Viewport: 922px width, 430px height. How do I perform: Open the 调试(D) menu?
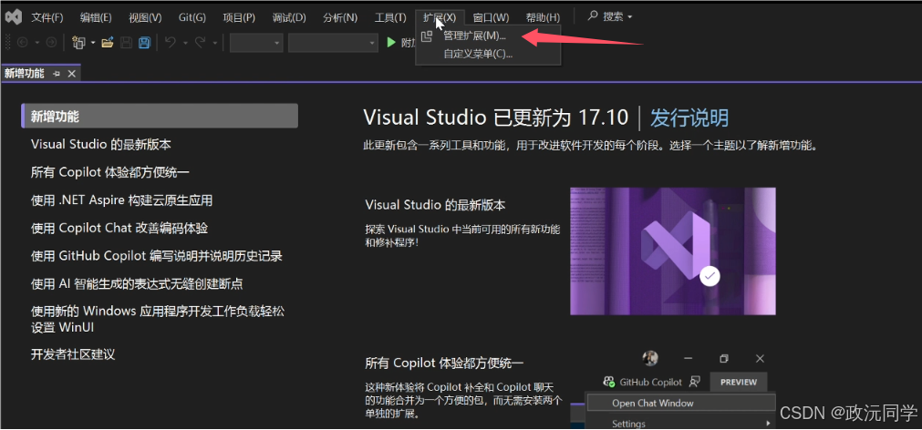pyautogui.click(x=289, y=17)
